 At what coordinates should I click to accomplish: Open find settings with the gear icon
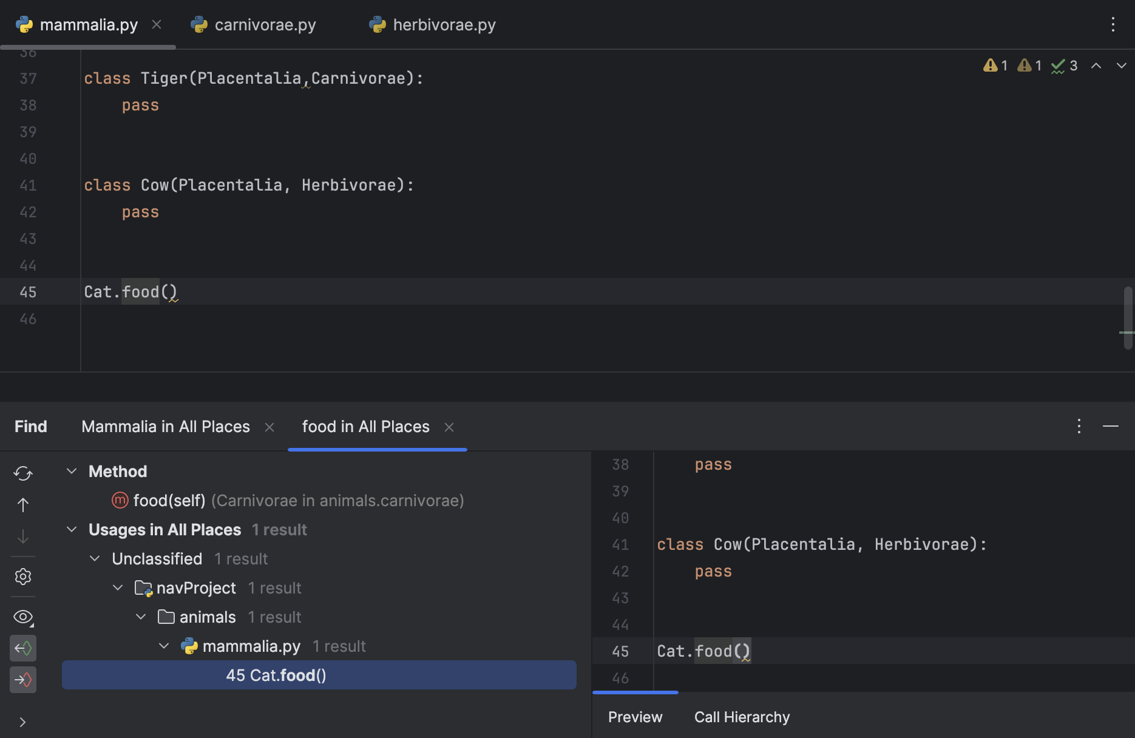coord(23,577)
